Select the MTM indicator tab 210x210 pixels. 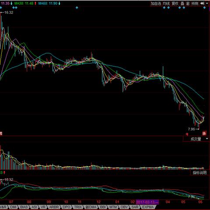coord(113,207)
